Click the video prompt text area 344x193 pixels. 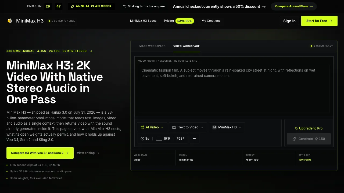point(234,88)
